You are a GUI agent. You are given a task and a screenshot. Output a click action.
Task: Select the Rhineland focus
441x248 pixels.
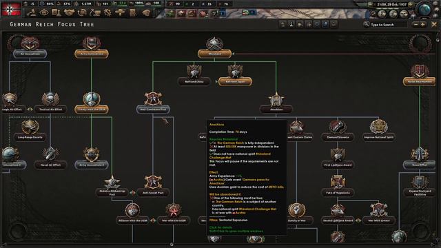214,48
